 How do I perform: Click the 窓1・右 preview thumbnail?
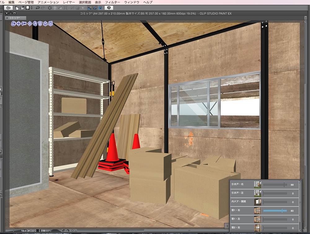coord(257,211)
